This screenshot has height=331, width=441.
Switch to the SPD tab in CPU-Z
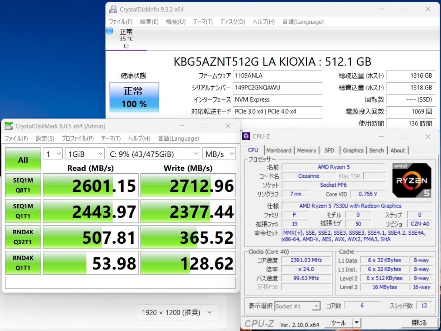[x=329, y=150]
